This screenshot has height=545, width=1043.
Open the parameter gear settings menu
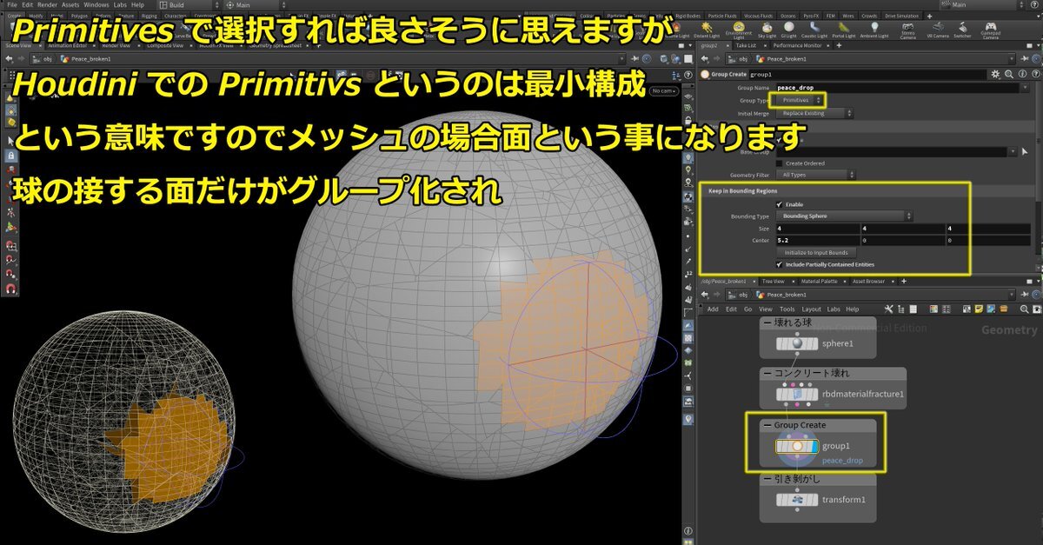[993, 75]
